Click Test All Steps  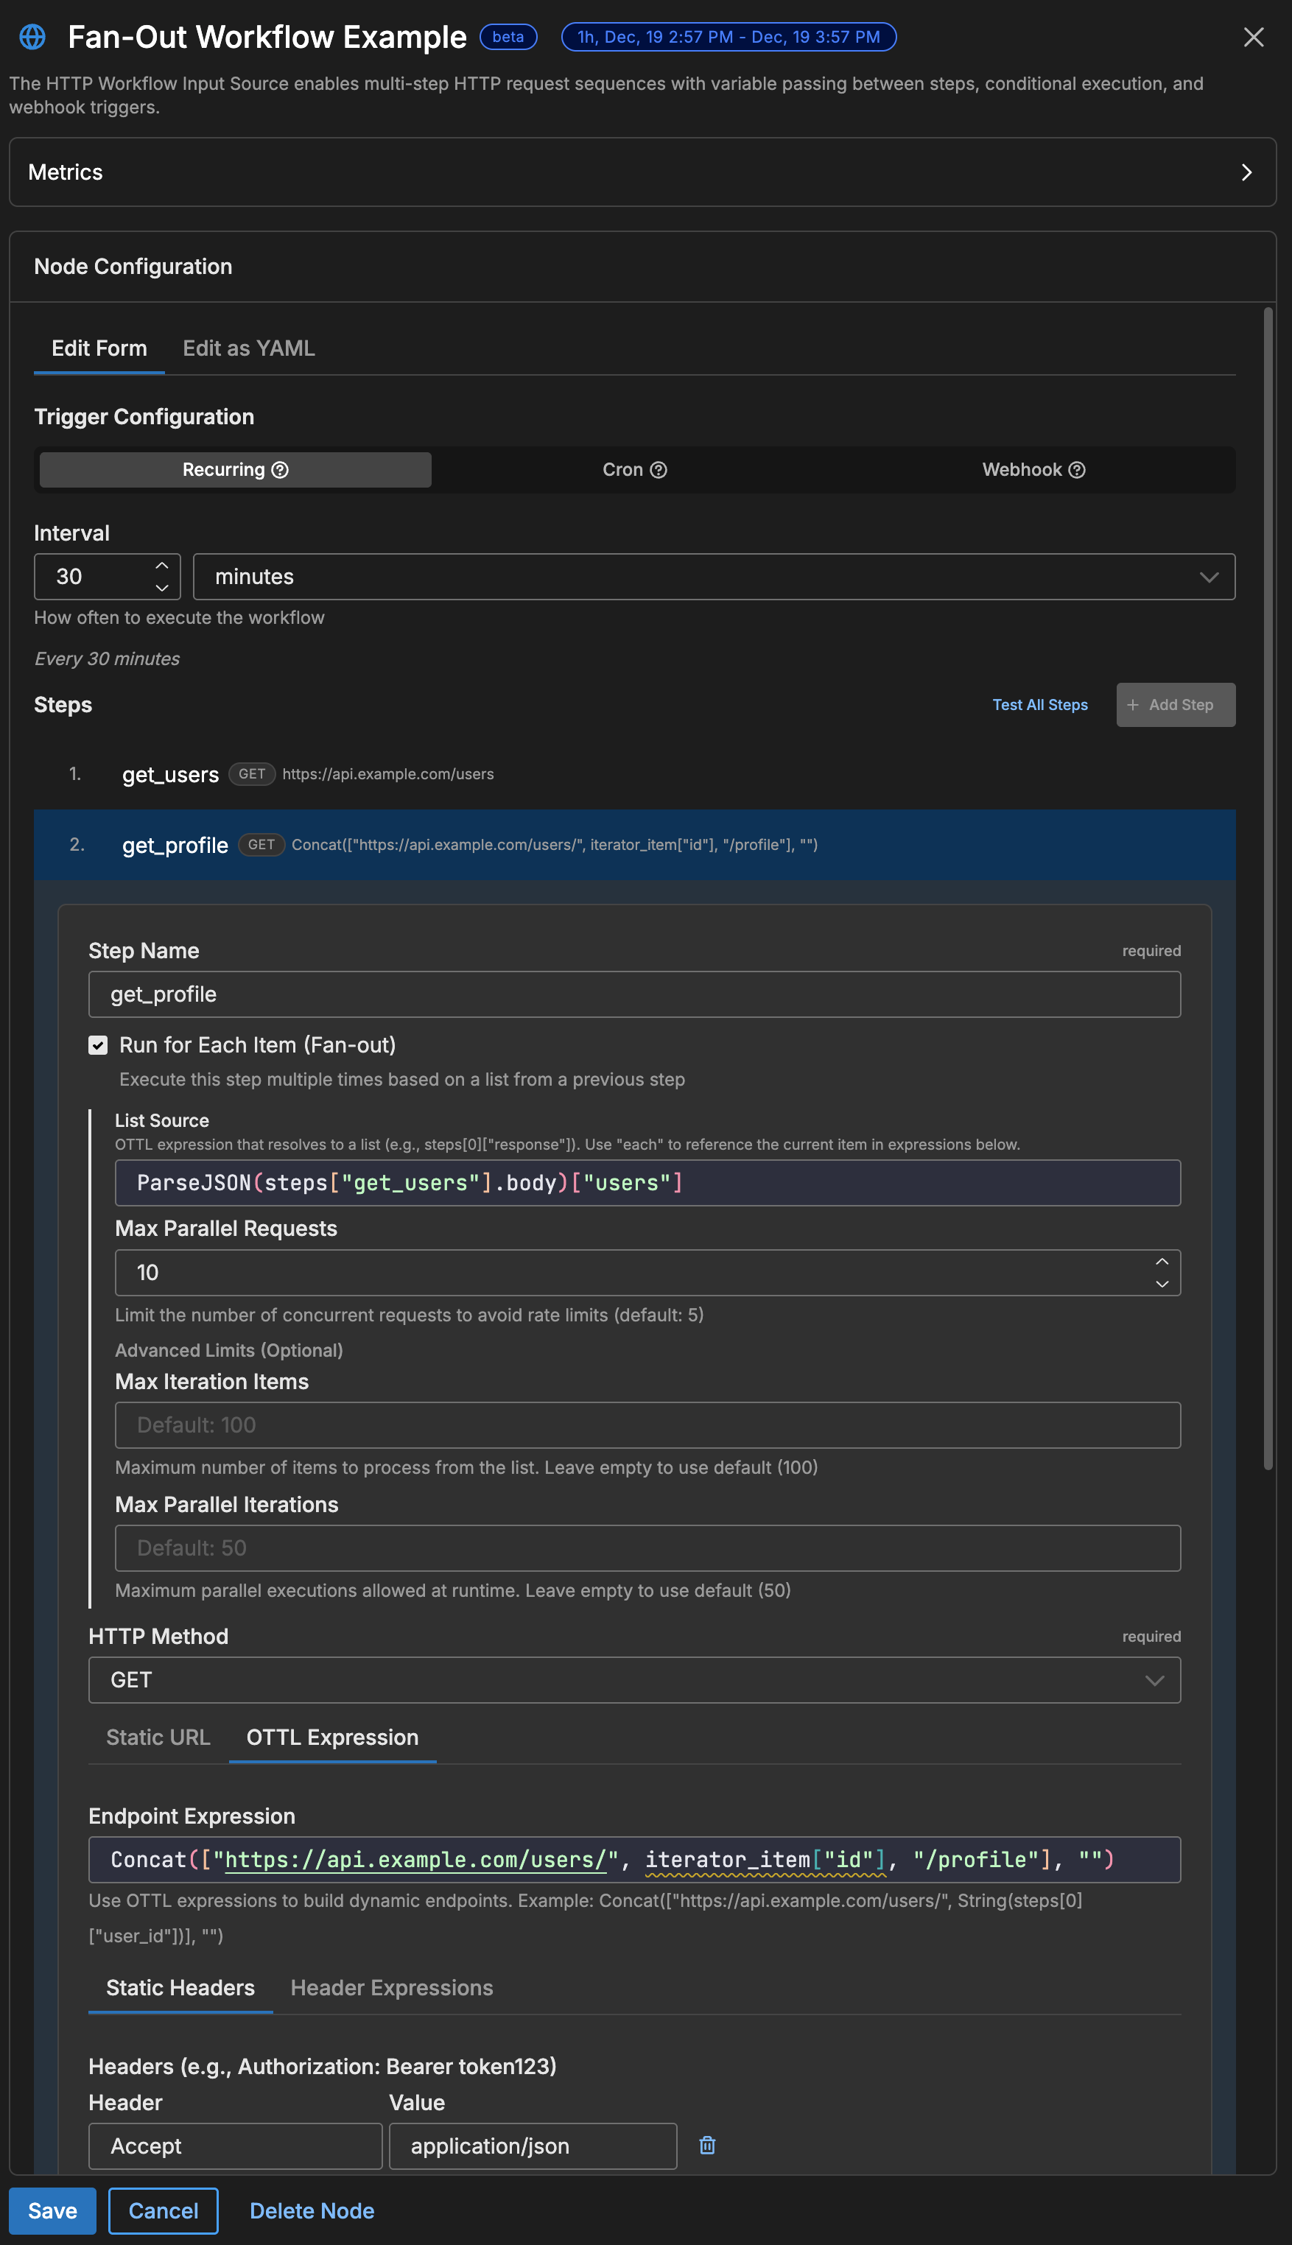[1039, 704]
